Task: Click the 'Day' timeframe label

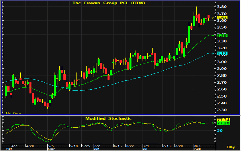Action: coord(231,147)
